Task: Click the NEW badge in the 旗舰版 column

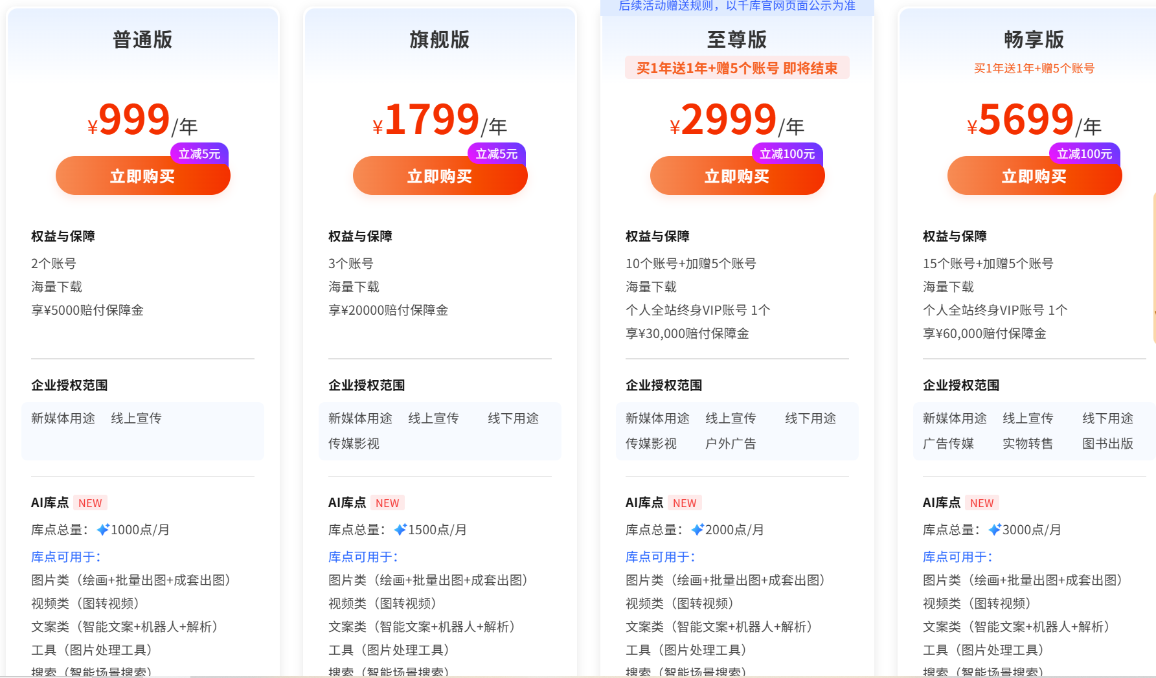Action: (387, 503)
